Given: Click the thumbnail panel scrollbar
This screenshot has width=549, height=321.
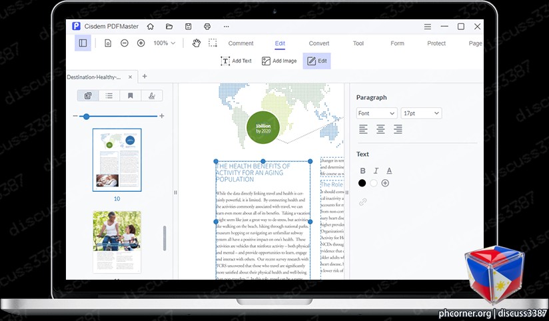Looking at the screenshot, I should 165,238.
